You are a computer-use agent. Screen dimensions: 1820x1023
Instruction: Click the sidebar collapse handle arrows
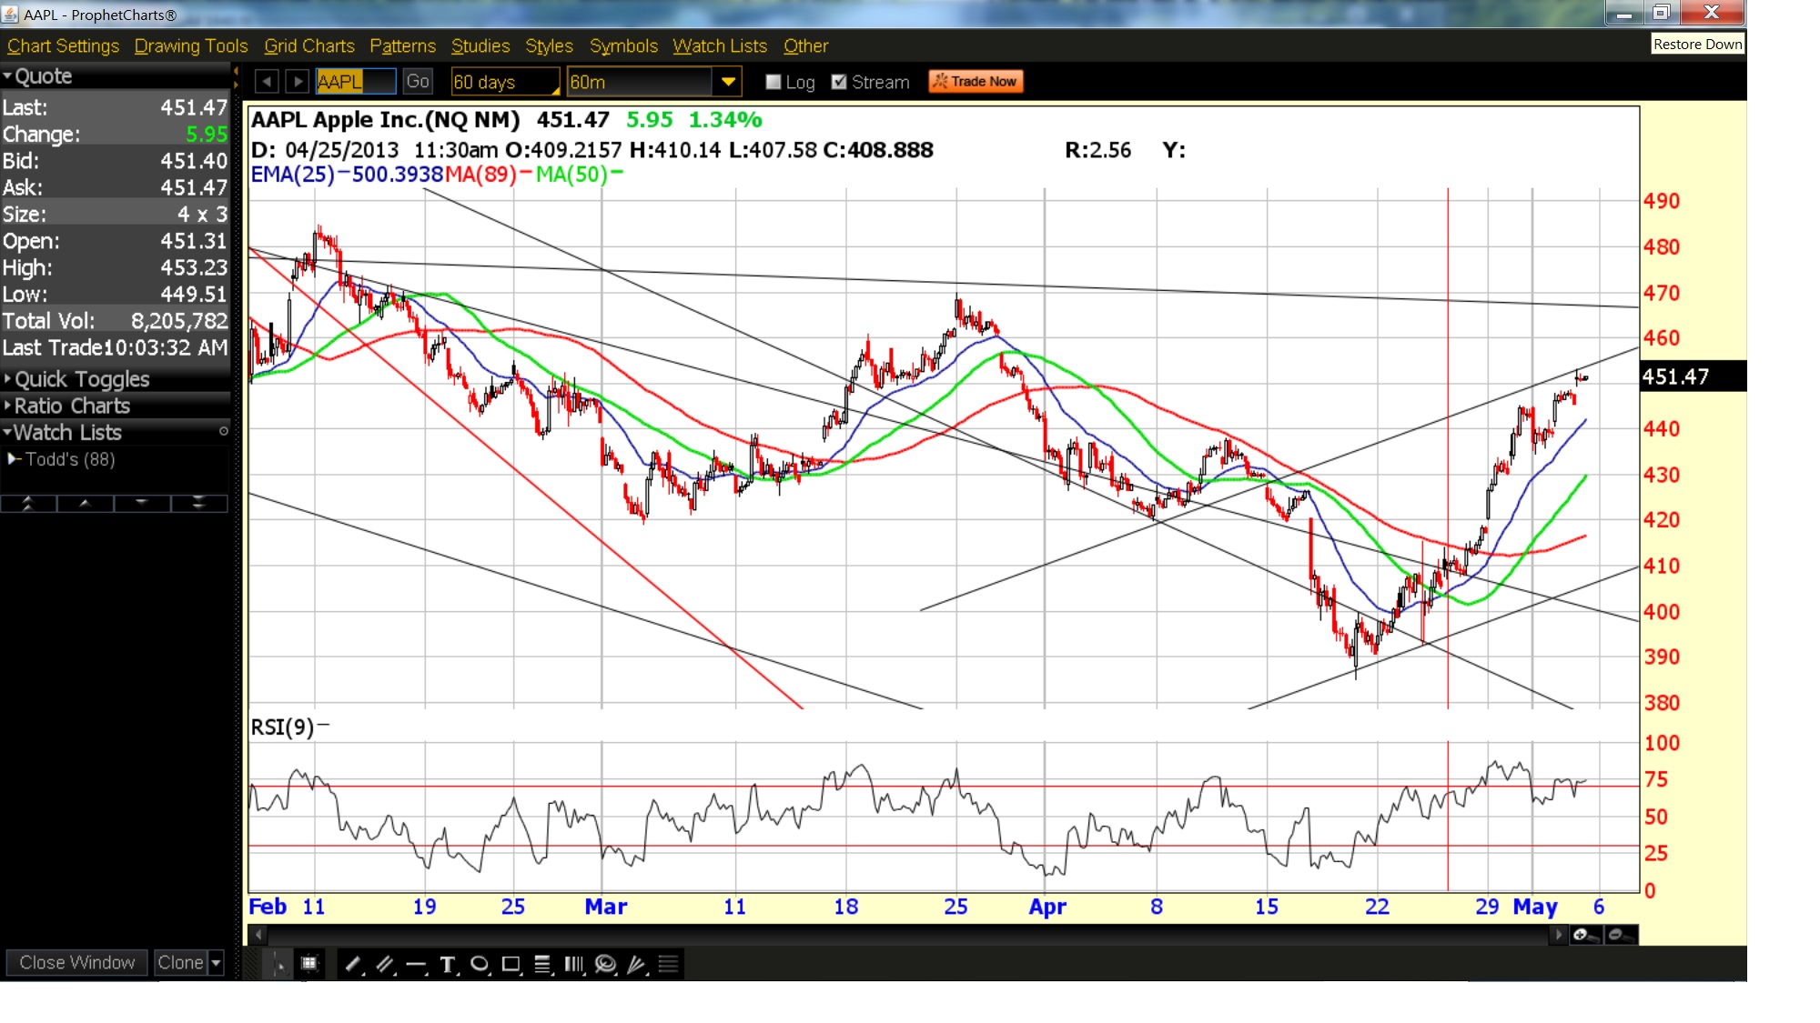click(x=236, y=78)
